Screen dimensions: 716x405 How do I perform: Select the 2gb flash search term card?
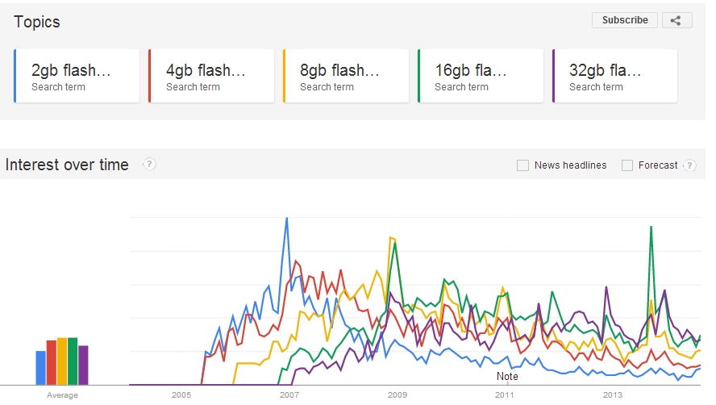click(77, 76)
